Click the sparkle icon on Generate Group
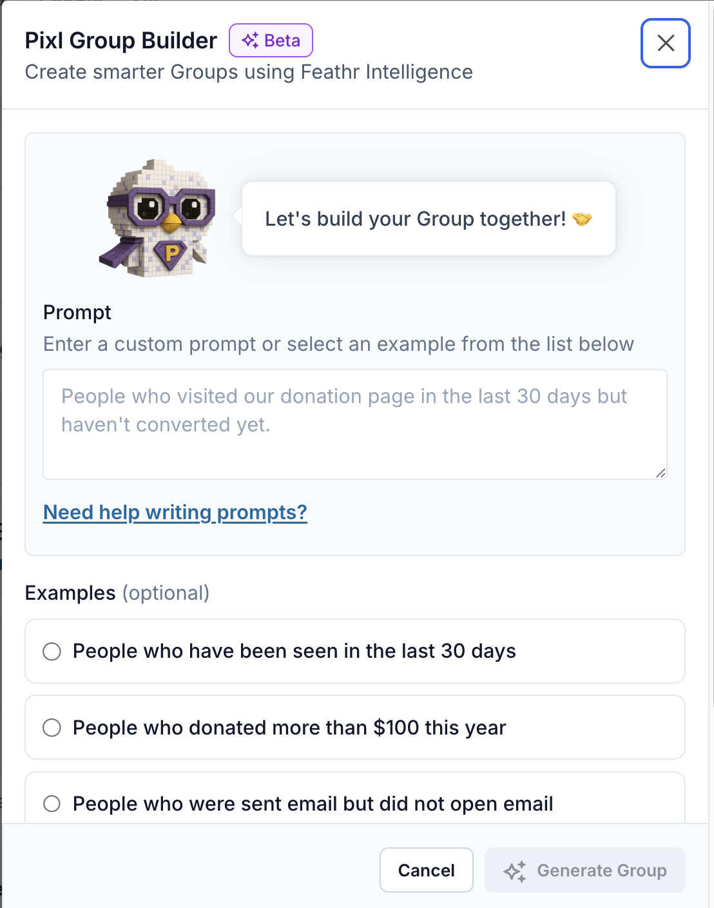This screenshot has height=908, width=714. (515, 871)
